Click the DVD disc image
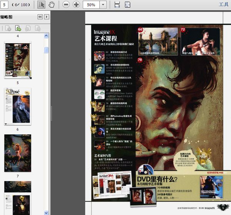Image resolution: width=231 pixels, height=215 pixels. (x=146, y=170)
